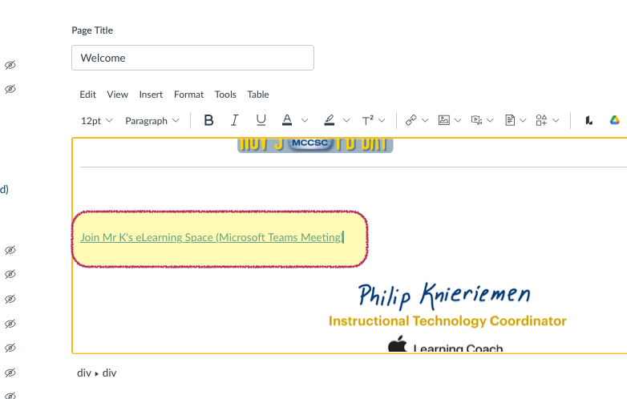Screen dimensions: 627x399
Task: Open the 12pt font size dropdown
Action: pyautogui.click(x=96, y=120)
